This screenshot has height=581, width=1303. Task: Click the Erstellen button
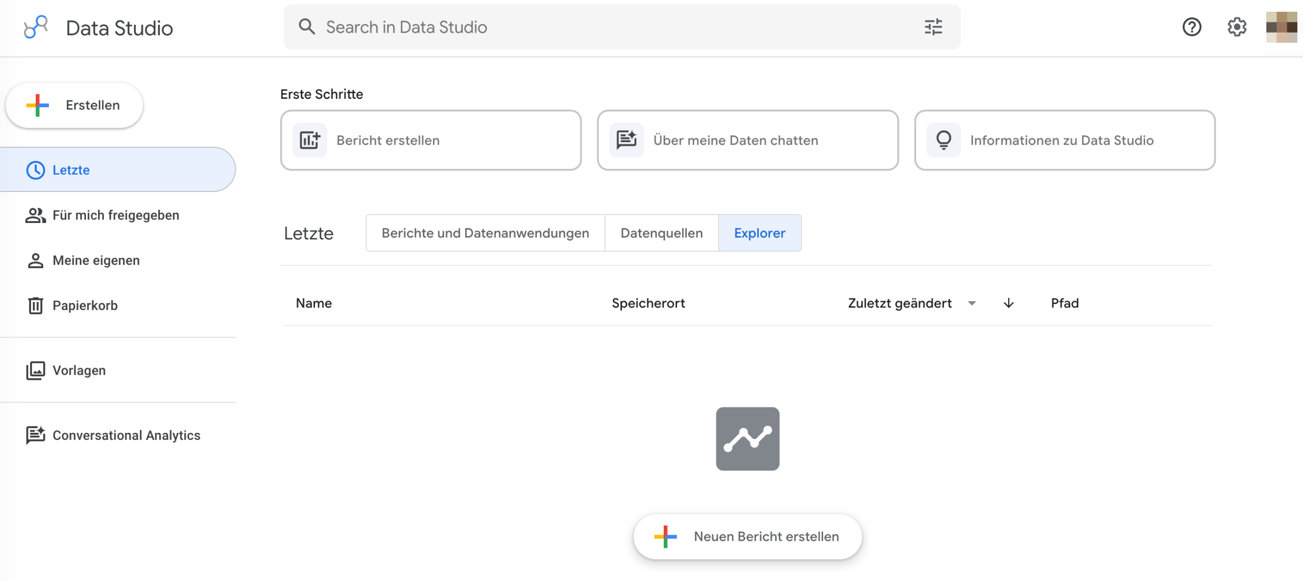pyautogui.click(x=74, y=105)
